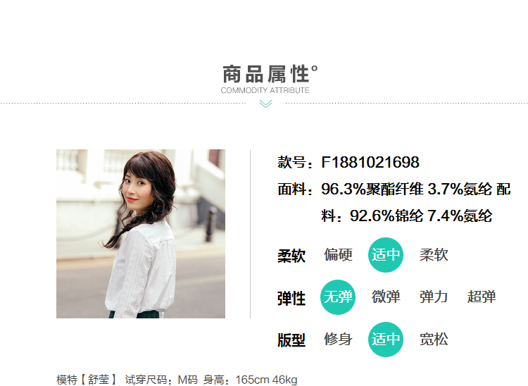Click the 弹性 row label
Screen dimensions: 528x386
click(x=291, y=299)
